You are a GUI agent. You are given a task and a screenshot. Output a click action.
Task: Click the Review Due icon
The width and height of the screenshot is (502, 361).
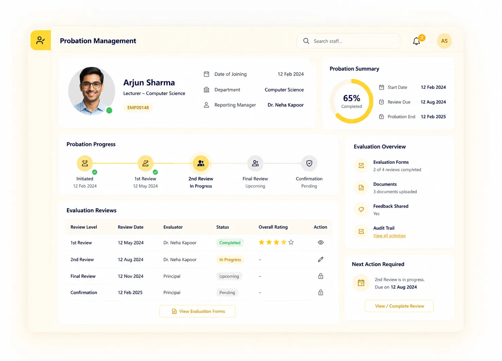[381, 102]
